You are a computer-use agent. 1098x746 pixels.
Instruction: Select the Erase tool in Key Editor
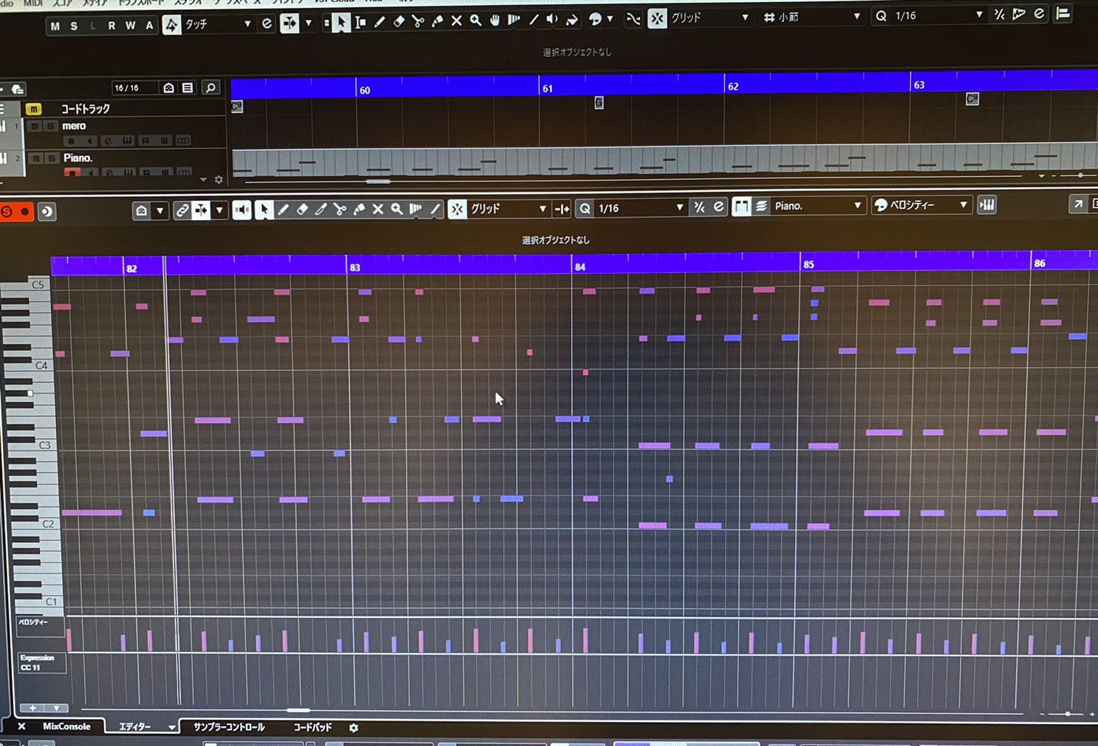point(302,210)
